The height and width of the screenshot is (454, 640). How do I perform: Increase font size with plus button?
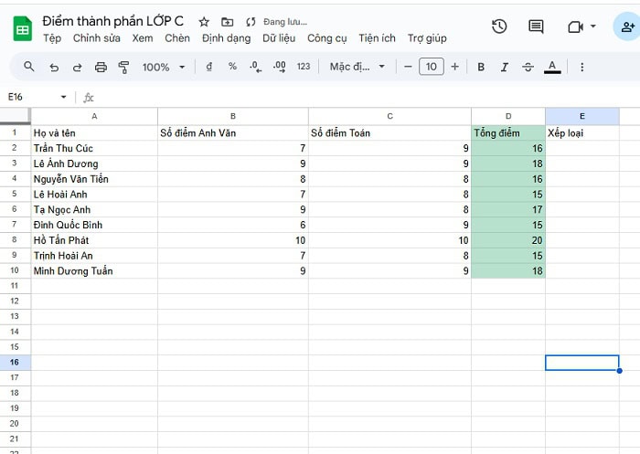[455, 67]
